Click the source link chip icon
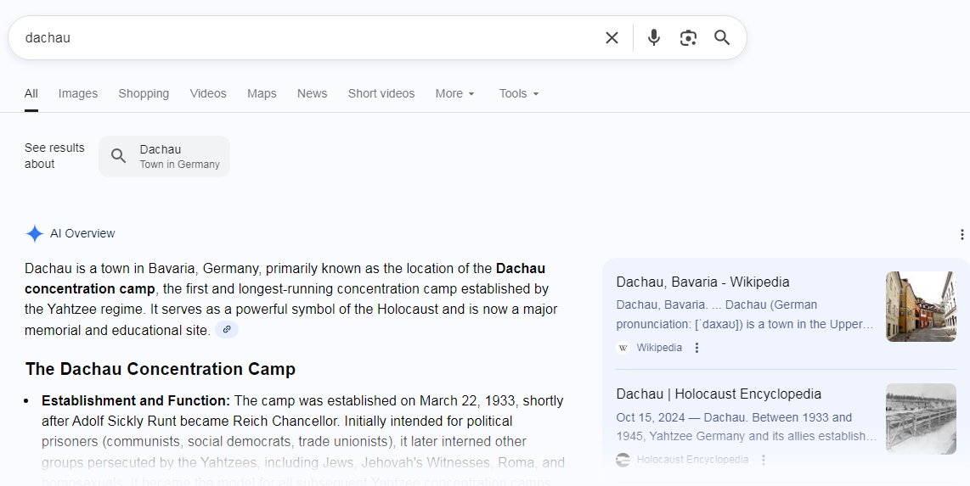Image resolution: width=970 pixels, height=486 pixels. [x=227, y=330]
